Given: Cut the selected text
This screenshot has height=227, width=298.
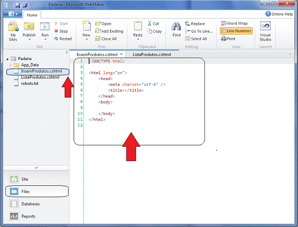Looking at the screenshot, I should (x=153, y=24).
